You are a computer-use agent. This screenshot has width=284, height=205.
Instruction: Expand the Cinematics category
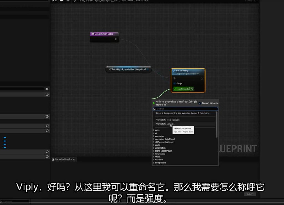(x=154, y=154)
